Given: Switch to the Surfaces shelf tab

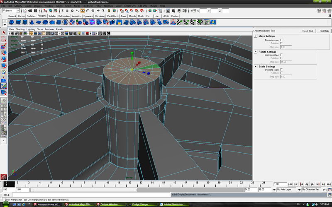Looking at the screenshot, I should [x=32, y=16].
